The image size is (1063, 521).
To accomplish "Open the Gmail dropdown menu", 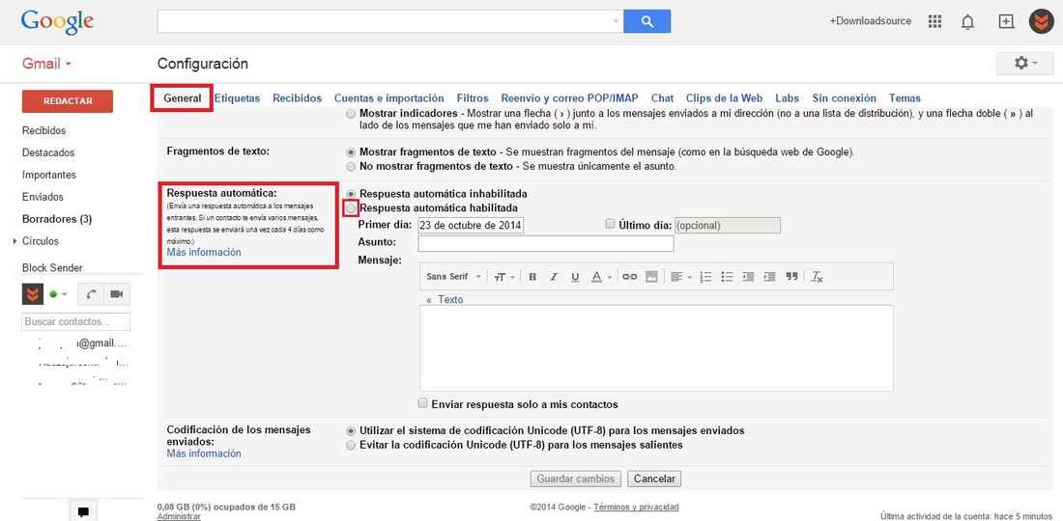I will click(x=46, y=64).
